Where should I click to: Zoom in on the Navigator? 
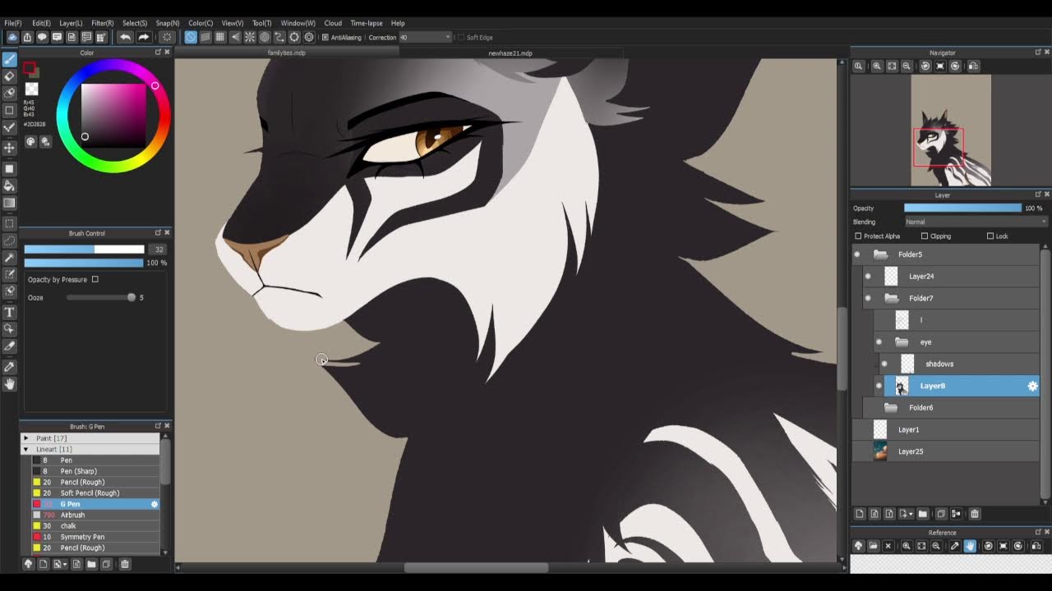877,66
